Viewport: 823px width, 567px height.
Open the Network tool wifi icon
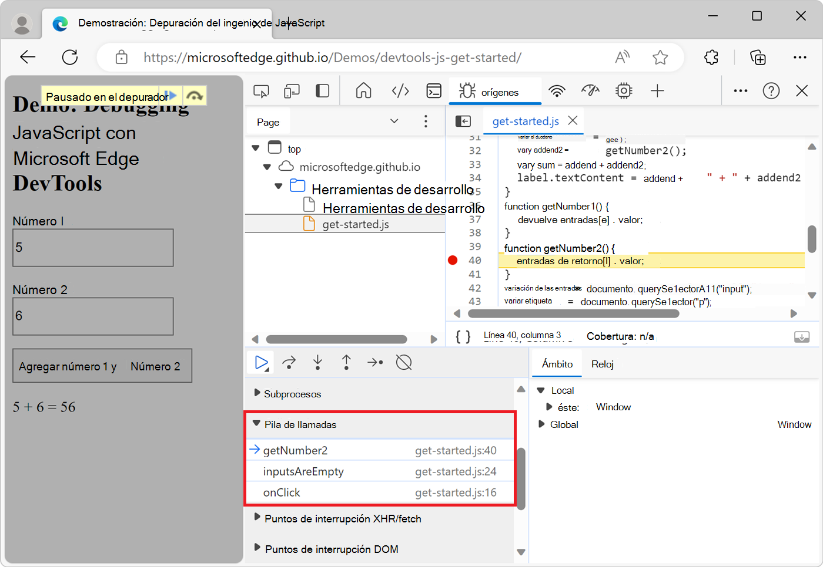tap(557, 91)
